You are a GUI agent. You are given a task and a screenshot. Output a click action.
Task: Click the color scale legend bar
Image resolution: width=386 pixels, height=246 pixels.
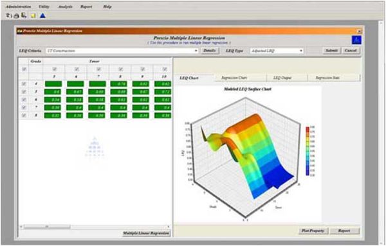click(308, 151)
